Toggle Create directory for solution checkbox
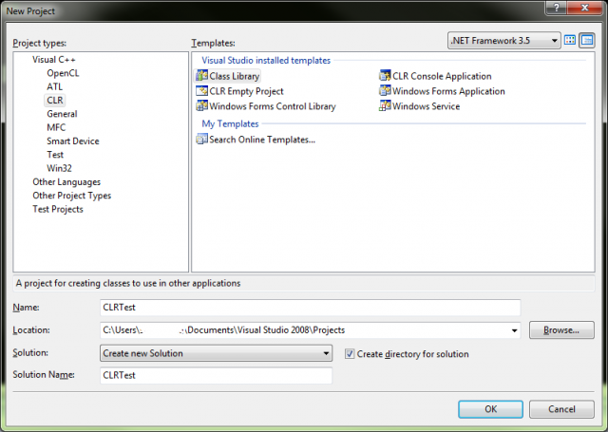 pos(350,354)
